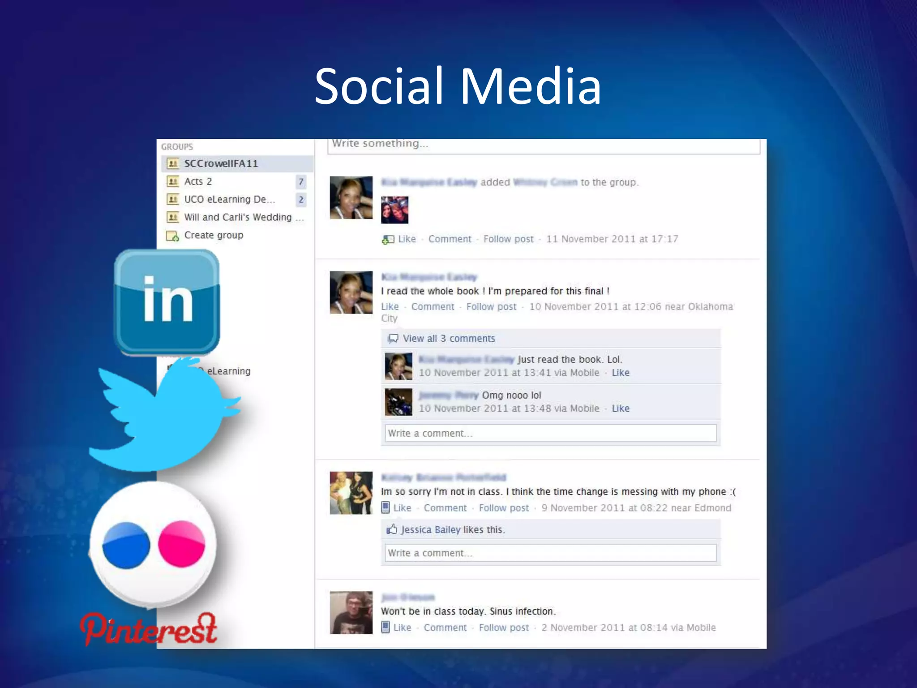Screen dimensions: 917x688
Task: Click commenter photo beside 'Just read the book'
Action: click(399, 366)
